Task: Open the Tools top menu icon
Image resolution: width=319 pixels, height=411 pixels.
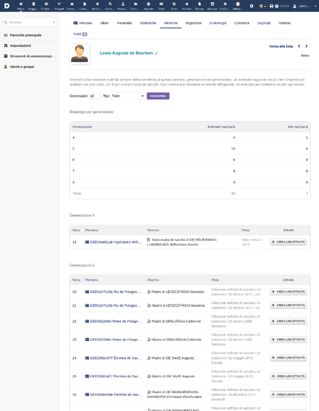Action: pyautogui.click(x=174, y=4)
